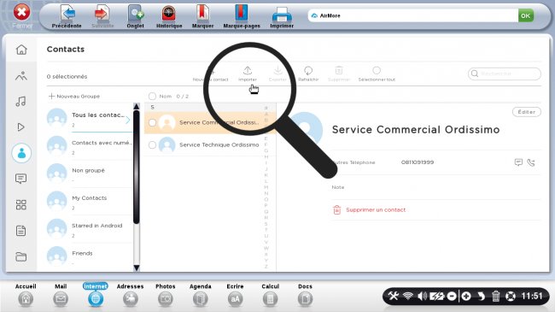
Task: Open the messages icon in sidebar
Action: (20, 179)
